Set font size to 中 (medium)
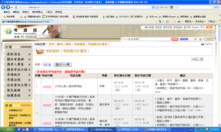The width and height of the screenshot is (221, 132). coord(209,39)
